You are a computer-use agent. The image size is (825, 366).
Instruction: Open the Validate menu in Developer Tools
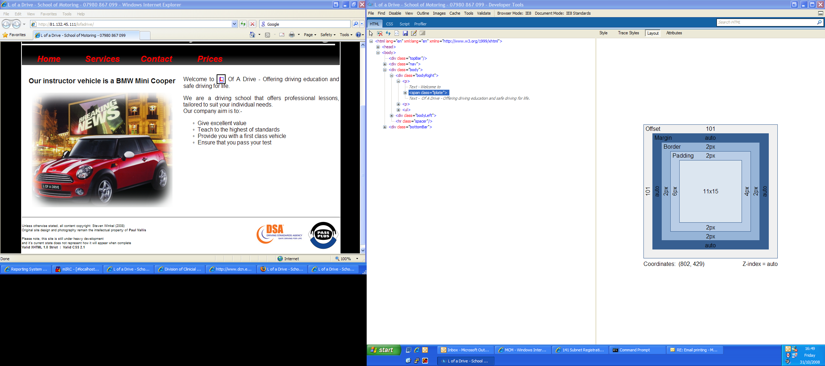click(484, 13)
